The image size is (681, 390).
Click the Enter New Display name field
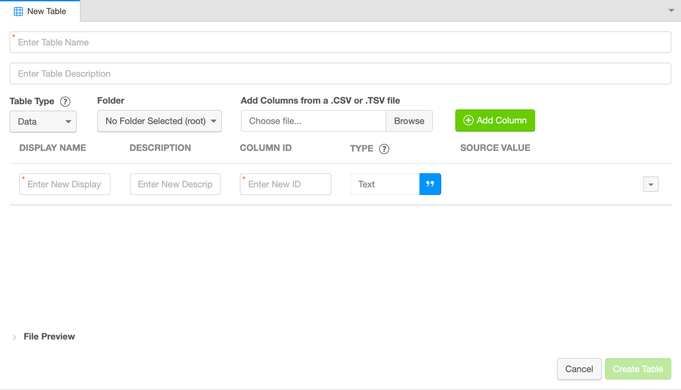[x=65, y=184]
